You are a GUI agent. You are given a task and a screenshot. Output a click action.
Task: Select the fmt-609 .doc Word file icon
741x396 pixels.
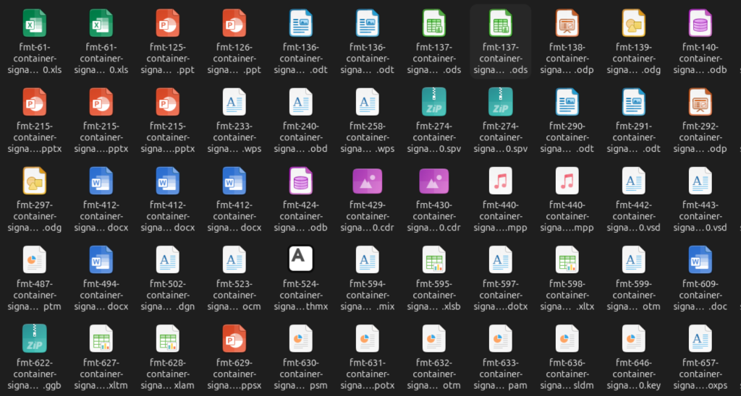pyautogui.click(x=700, y=259)
